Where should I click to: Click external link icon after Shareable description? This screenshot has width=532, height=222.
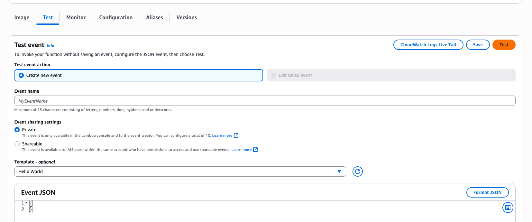255,150
